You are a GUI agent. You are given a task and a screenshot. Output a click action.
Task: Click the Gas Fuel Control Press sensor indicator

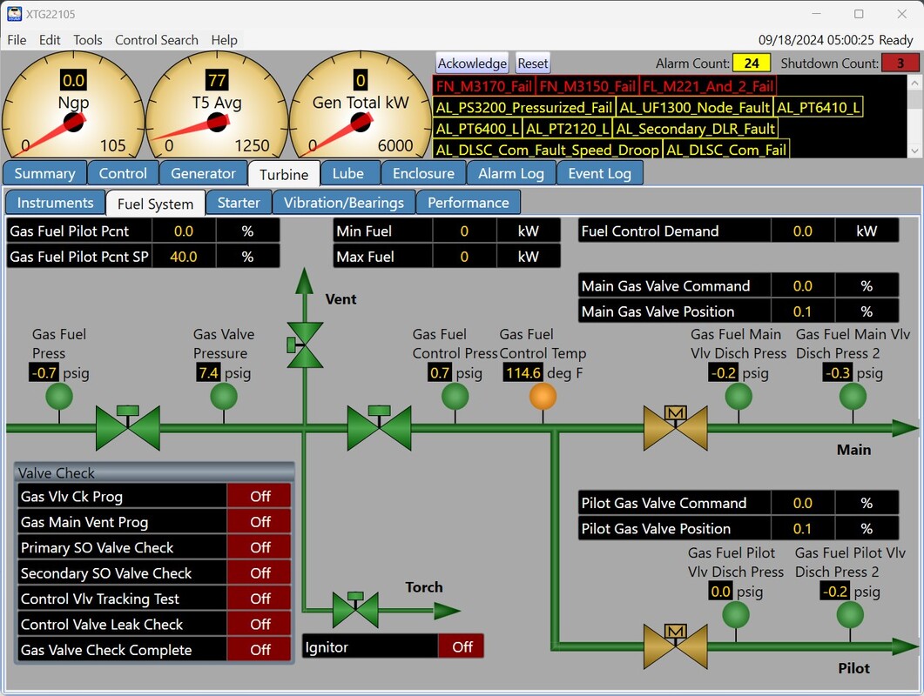pos(455,396)
